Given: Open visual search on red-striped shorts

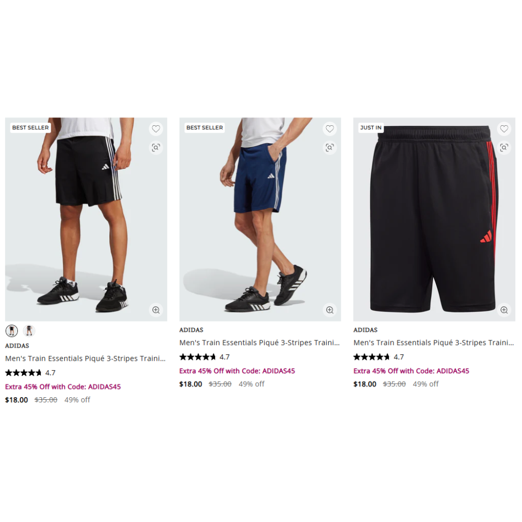Looking at the screenshot, I should point(504,148).
